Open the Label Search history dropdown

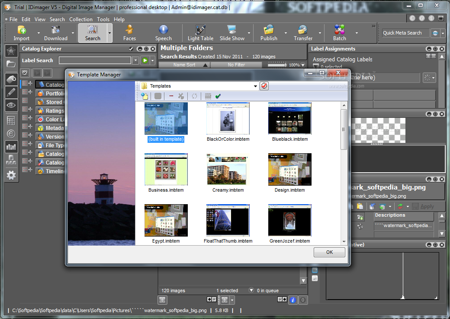pos(135,60)
